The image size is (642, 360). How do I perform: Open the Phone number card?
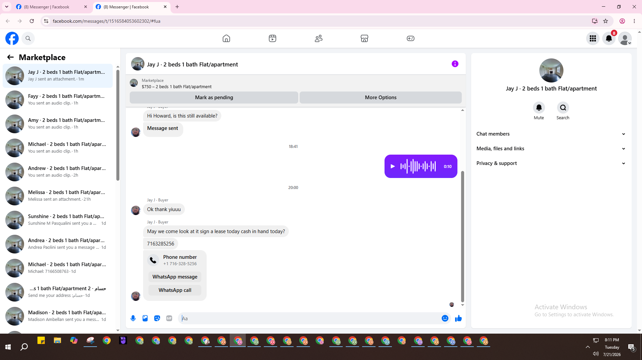175,260
